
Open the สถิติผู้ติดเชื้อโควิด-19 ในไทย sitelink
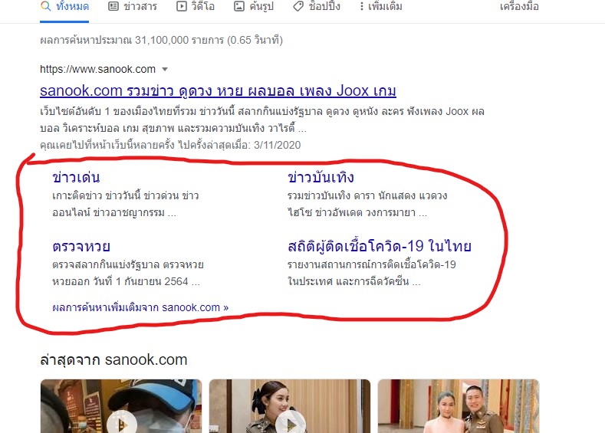(380, 246)
